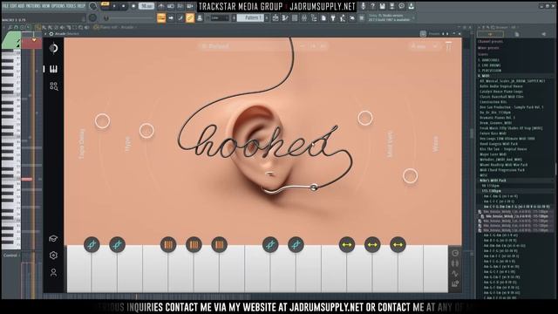
Task: Open Construction Kits folder in browser
Action: coord(493,102)
